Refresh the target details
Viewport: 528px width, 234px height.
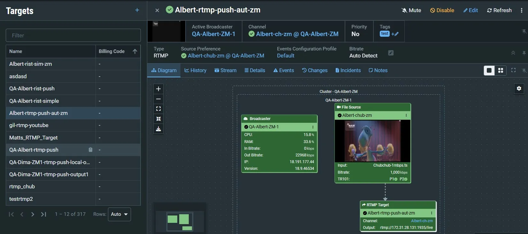(499, 10)
